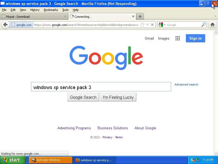218x164 pixels.
Task: Open the Advertising Programs link
Action: (x=74, y=128)
